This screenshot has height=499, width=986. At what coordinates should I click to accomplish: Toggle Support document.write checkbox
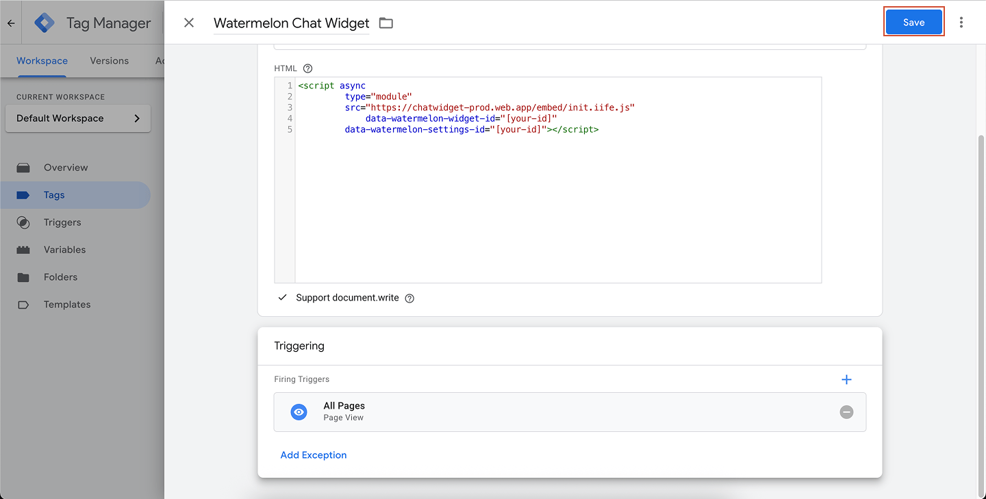[x=282, y=298]
